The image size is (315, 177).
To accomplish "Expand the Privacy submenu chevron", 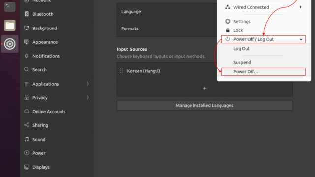I will 88,97.
